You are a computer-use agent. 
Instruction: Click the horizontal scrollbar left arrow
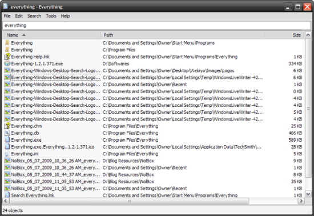coord(6,201)
